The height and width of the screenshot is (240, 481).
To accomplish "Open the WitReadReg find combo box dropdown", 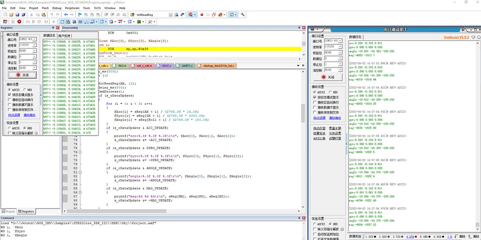I will pyautogui.click(x=171, y=14).
